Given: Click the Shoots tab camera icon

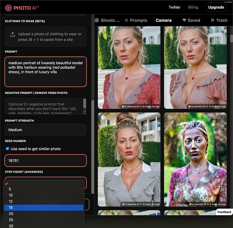Looking at the screenshot, I should tap(97, 20).
